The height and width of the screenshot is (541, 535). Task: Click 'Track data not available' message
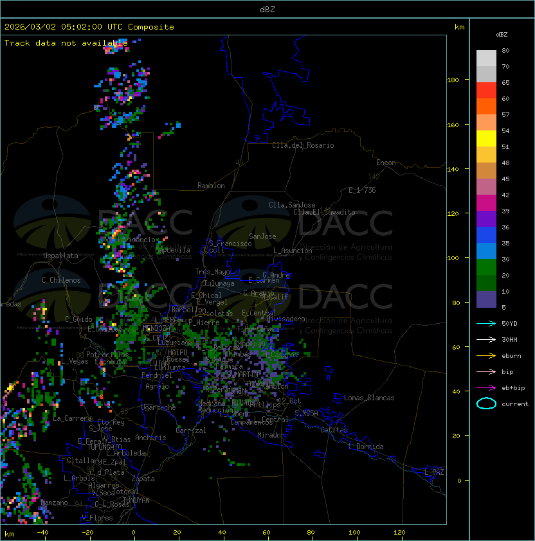point(66,43)
